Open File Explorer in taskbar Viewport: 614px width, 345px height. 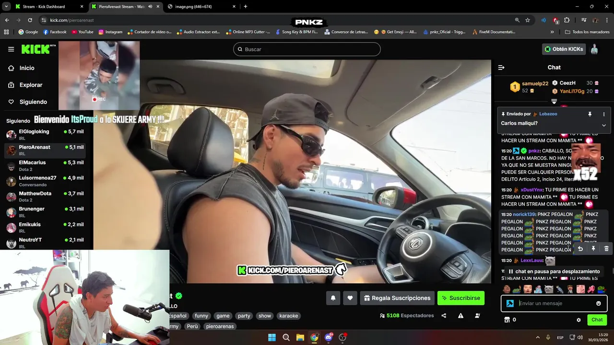click(x=300, y=337)
